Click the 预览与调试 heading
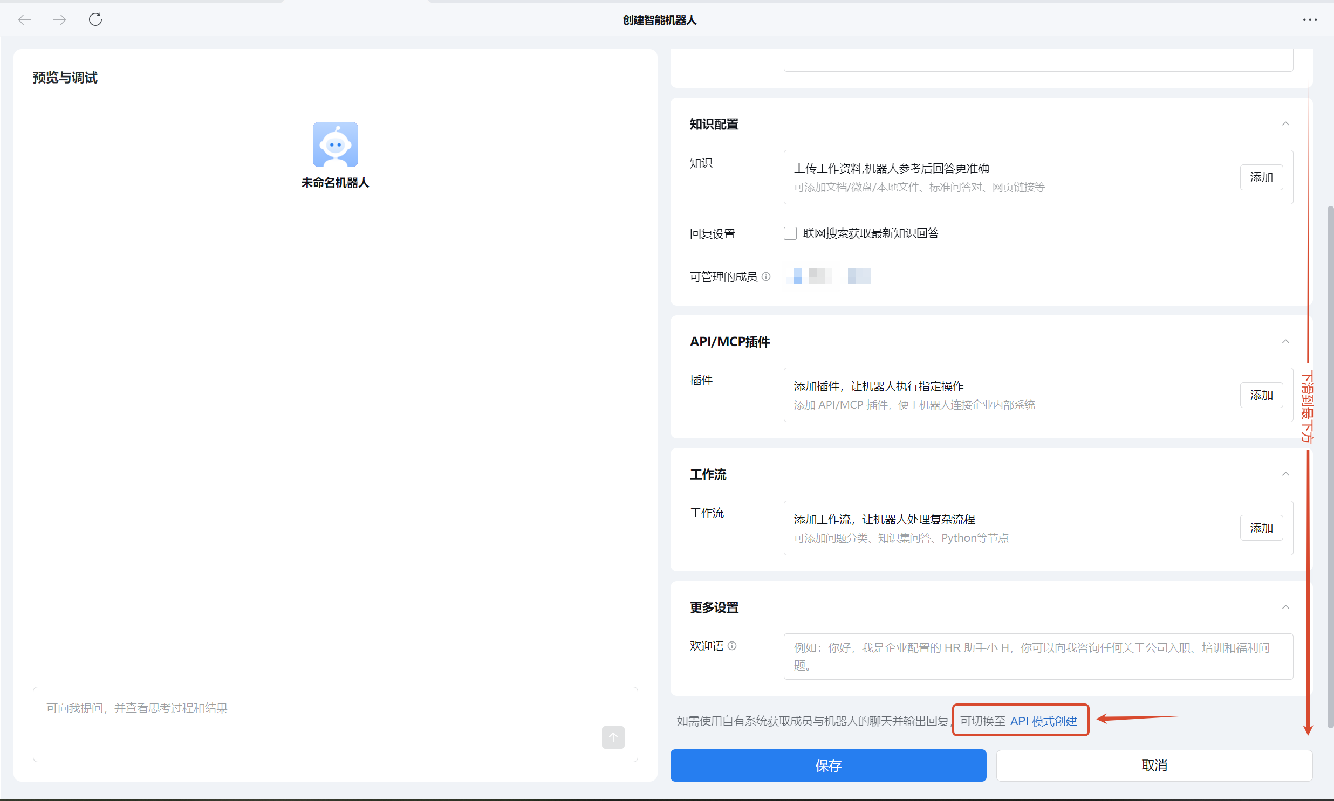The width and height of the screenshot is (1334, 801). coord(65,78)
